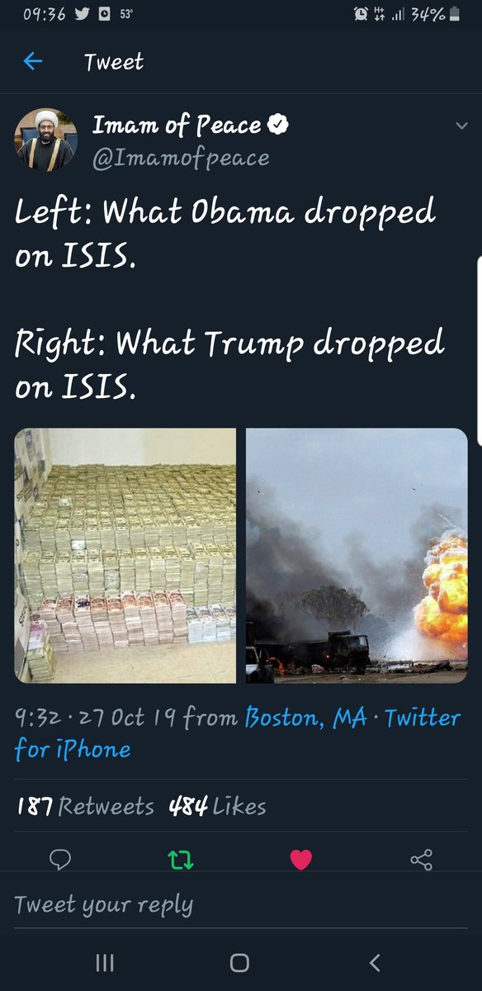Image resolution: width=482 pixels, height=991 pixels.
Task: View the stacked cash photo
Action: pyautogui.click(x=125, y=555)
